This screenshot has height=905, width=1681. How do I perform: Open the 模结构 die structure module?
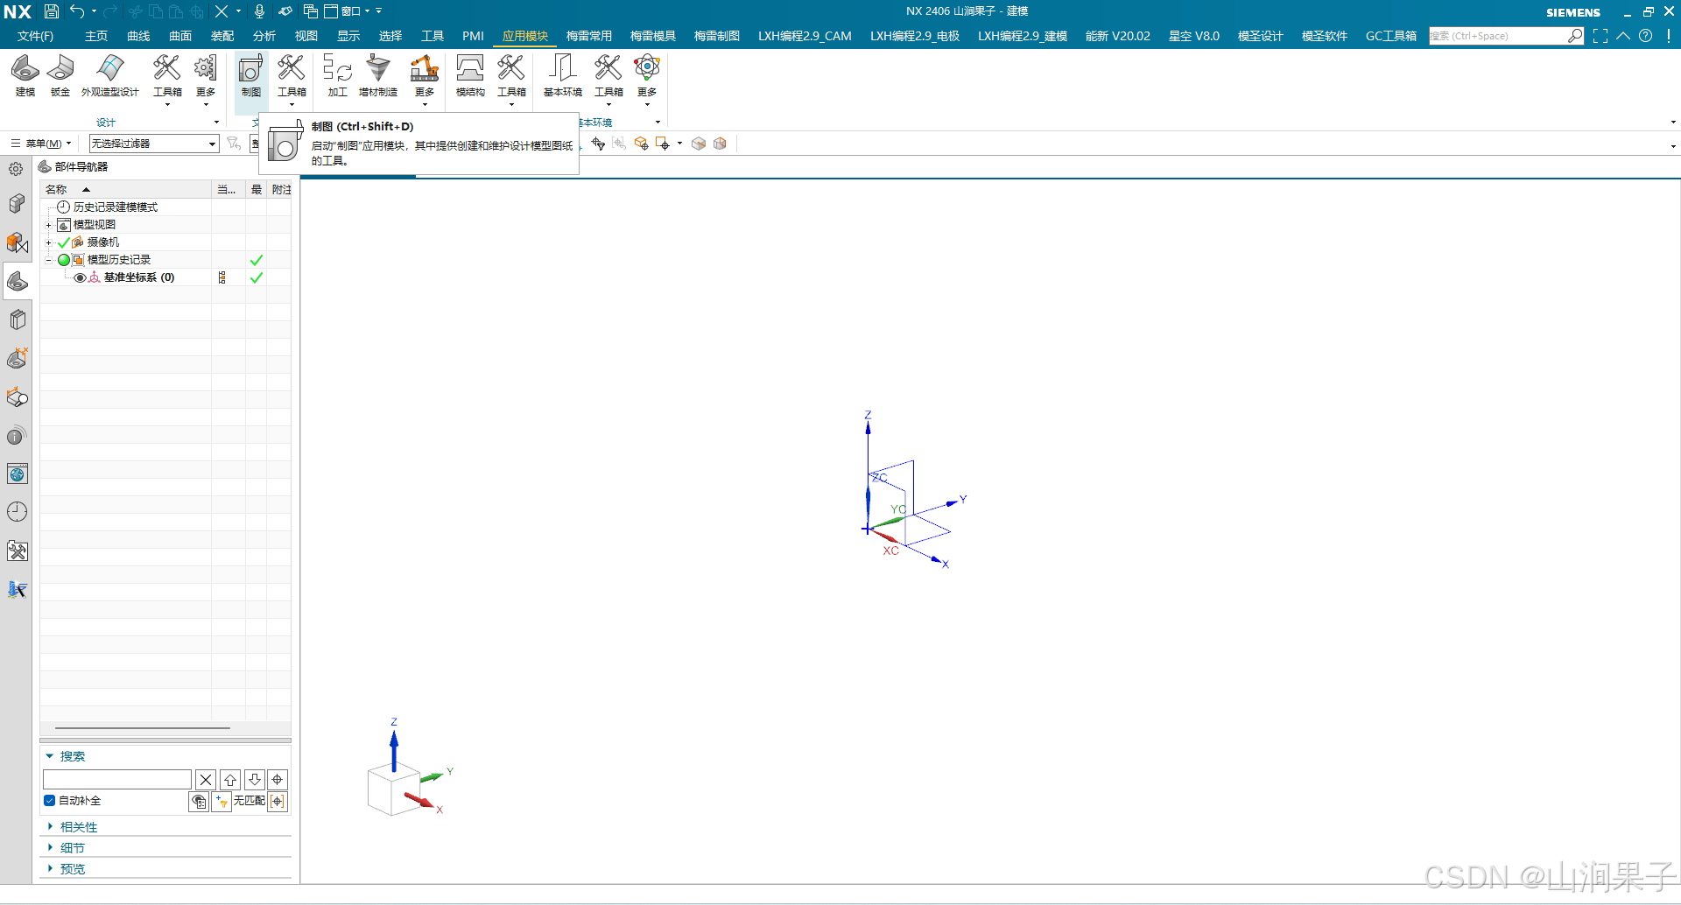pyautogui.click(x=470, y=75)
